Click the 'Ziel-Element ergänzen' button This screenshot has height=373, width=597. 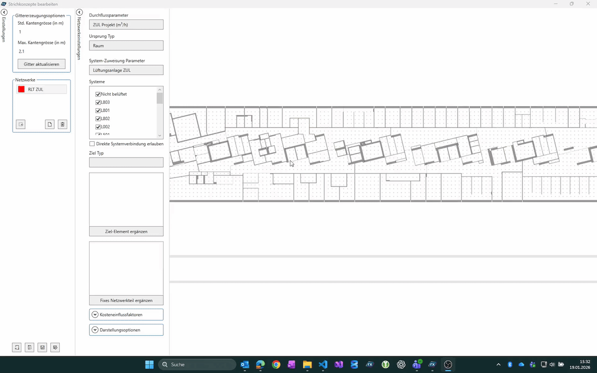point(126,231)
